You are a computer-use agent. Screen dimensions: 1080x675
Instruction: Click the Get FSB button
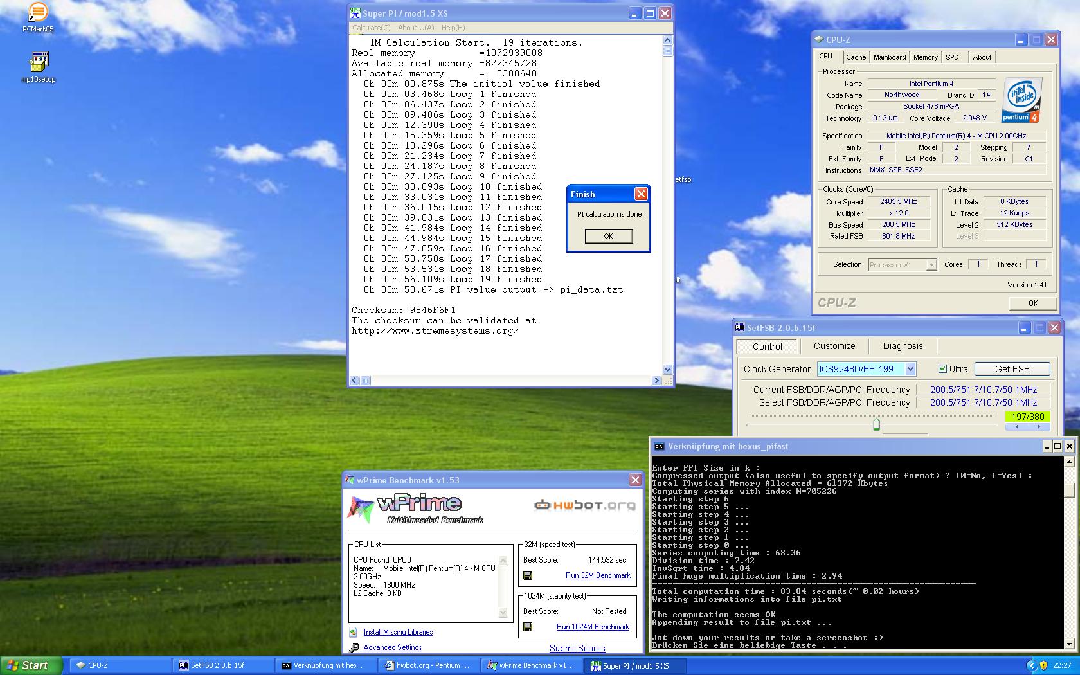tap(1013, 369)
